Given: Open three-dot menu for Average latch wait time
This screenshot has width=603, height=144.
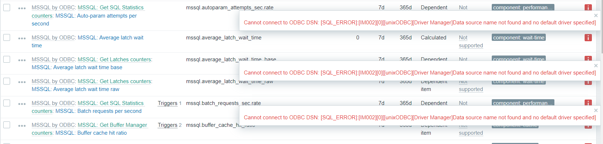Looking at the screenshot, I should pos(22,38).
